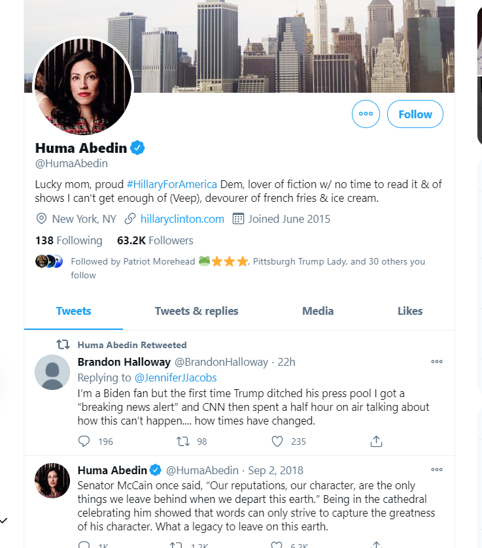Follow Huma Abedin
Image resolution: width=482 pixels, height=548 pixels.
[415, 114]
